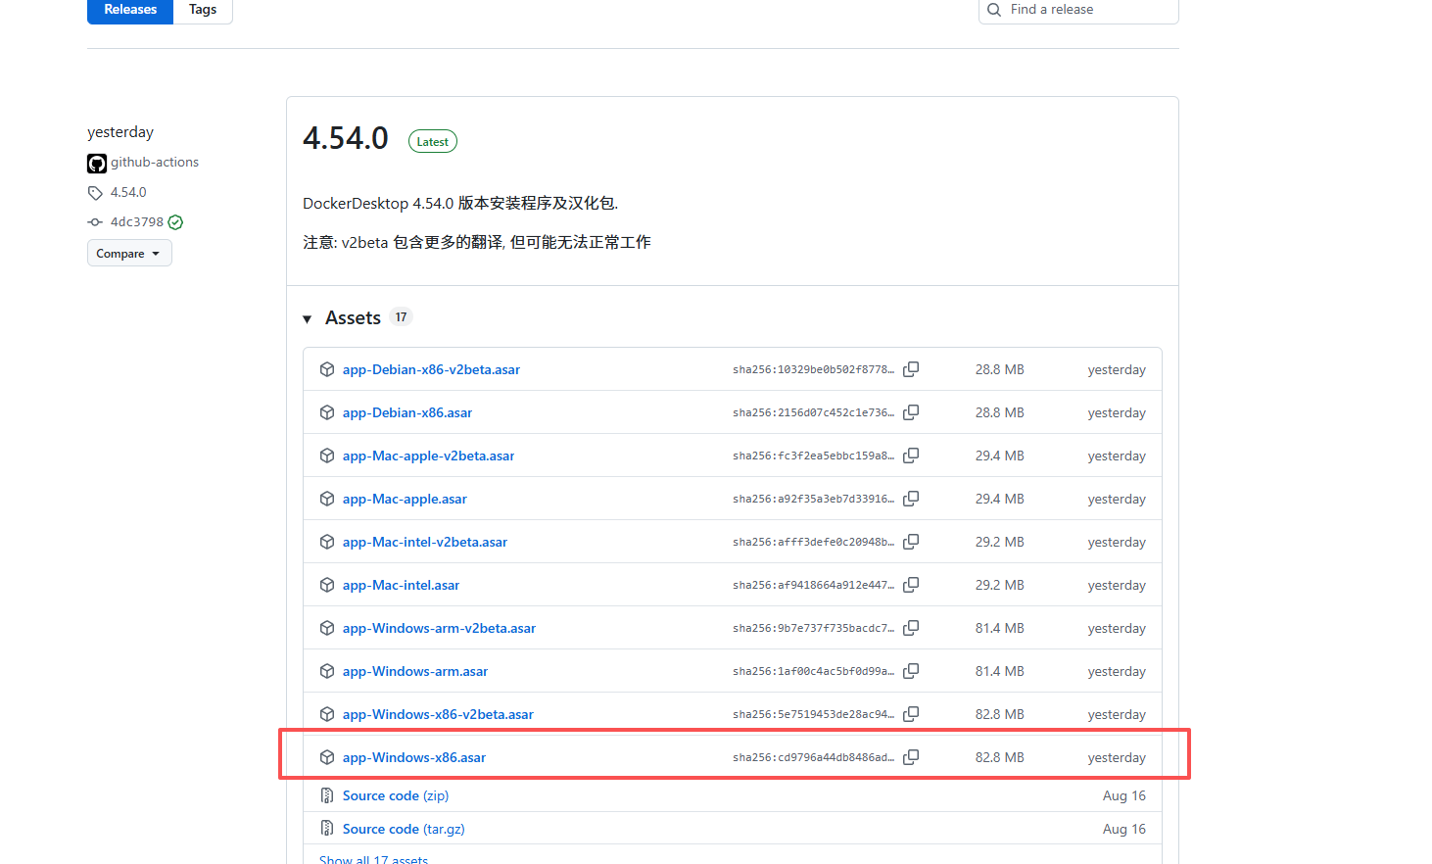Viewport: 1432px width, 864px height.
Task: Copy SHA256 hash for app-Mac-apple.asar
Action: pyautogui.click(x=911, y=499)
